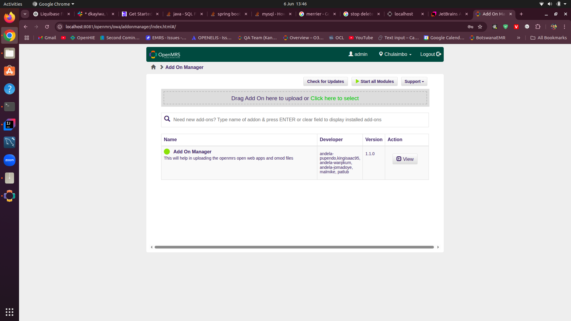Show more bookmarks chevron
The height and width of the screenshot is (321, 571).
[x=519, y=38]
